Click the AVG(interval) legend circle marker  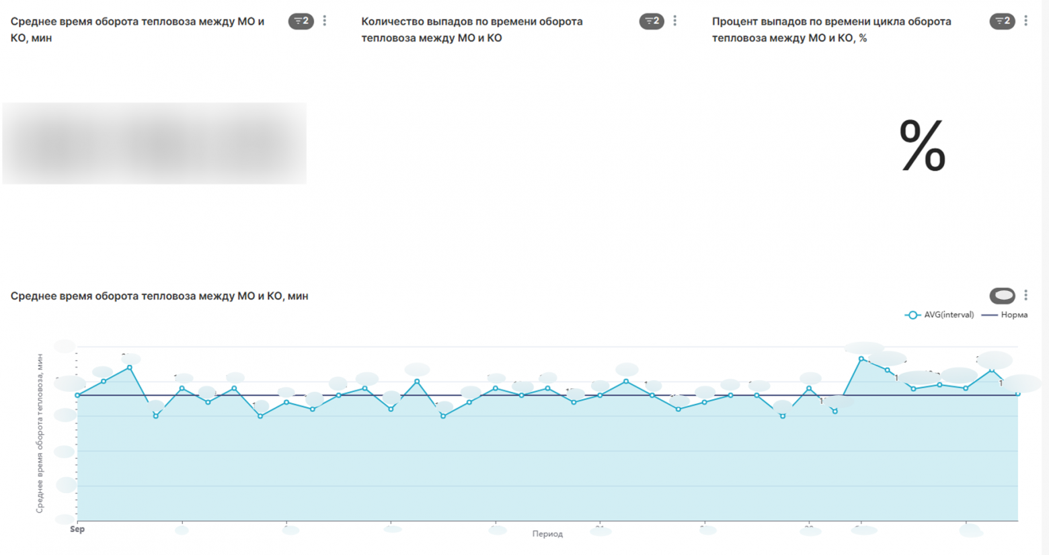click(912, 315)
